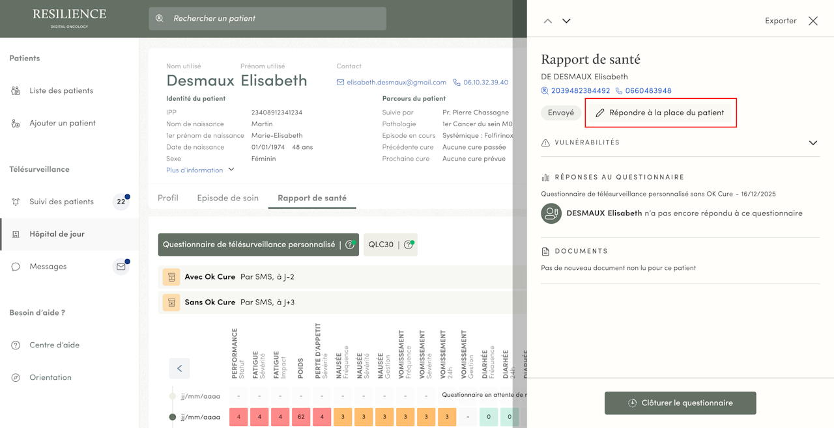Click the left chevron to see earlier dates
Viewport: 834px width, 428px height.
(180, 369)
